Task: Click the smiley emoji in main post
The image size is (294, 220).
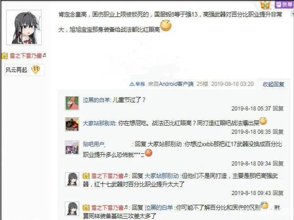Action: (166, 26)
